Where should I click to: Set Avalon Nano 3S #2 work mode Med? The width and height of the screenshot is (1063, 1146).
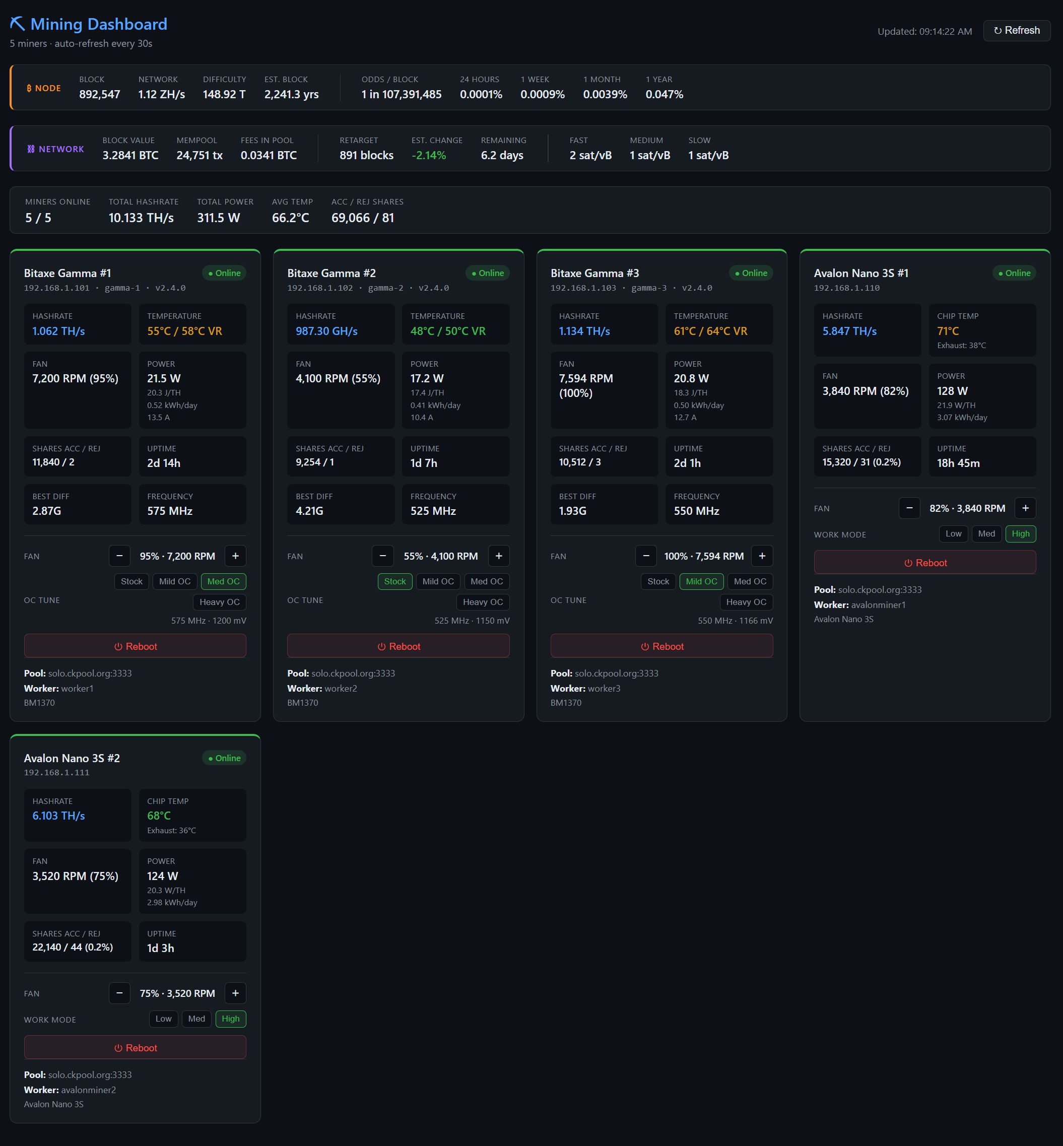(196, 1019)
